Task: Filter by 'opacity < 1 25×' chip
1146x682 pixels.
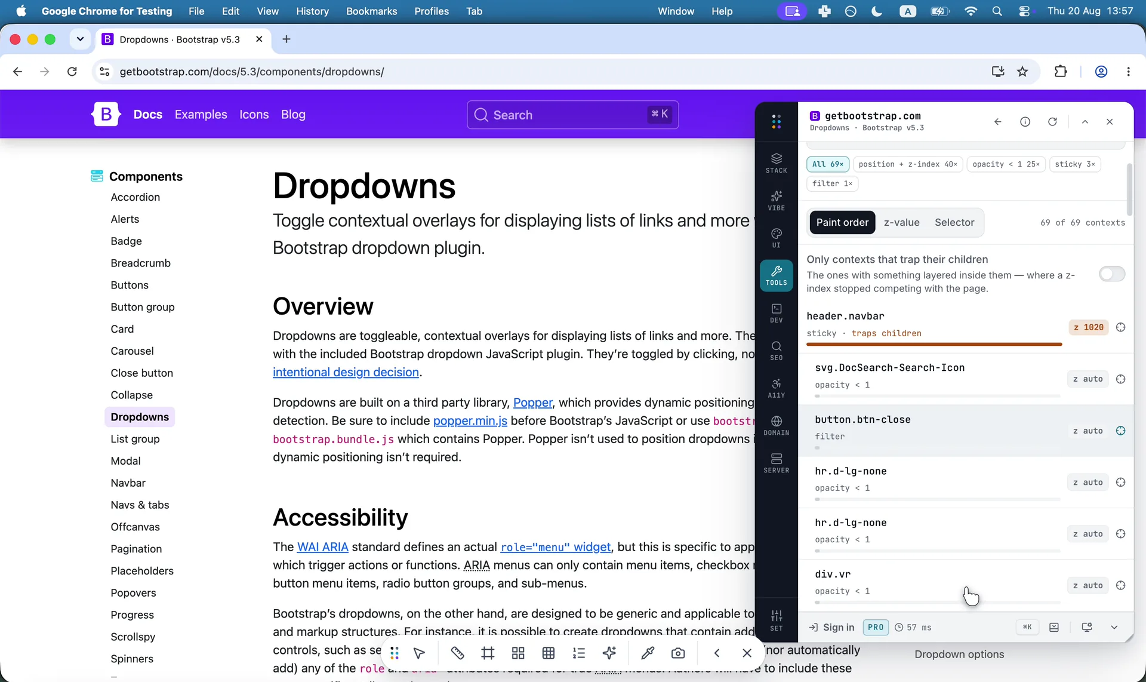Action: pos(1006,164)
